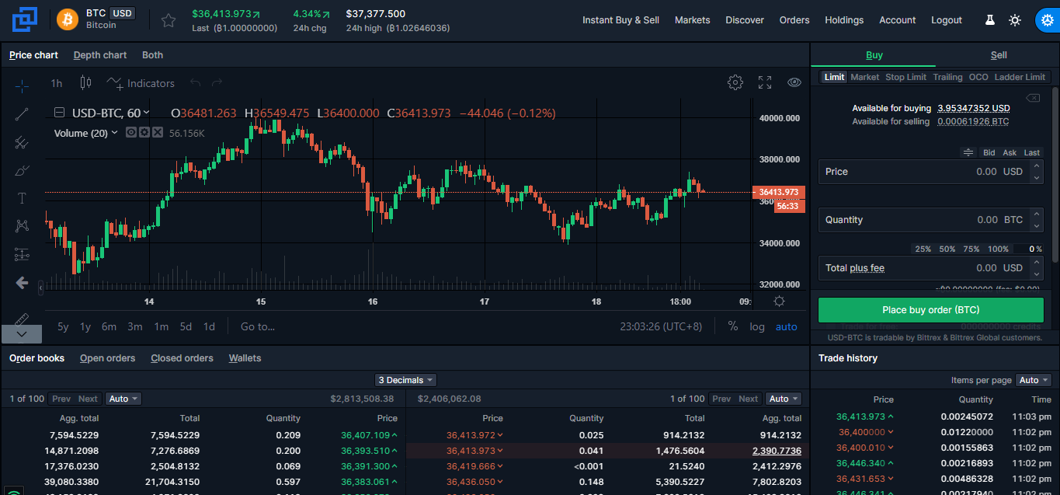Select the Text annotation tool
1060x495 pixels.
22,198
